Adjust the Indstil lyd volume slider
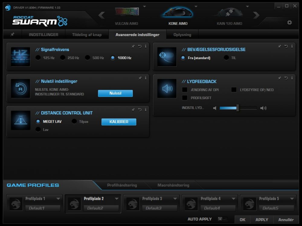This screenshot has height=226, width=302. pos(238,108)
